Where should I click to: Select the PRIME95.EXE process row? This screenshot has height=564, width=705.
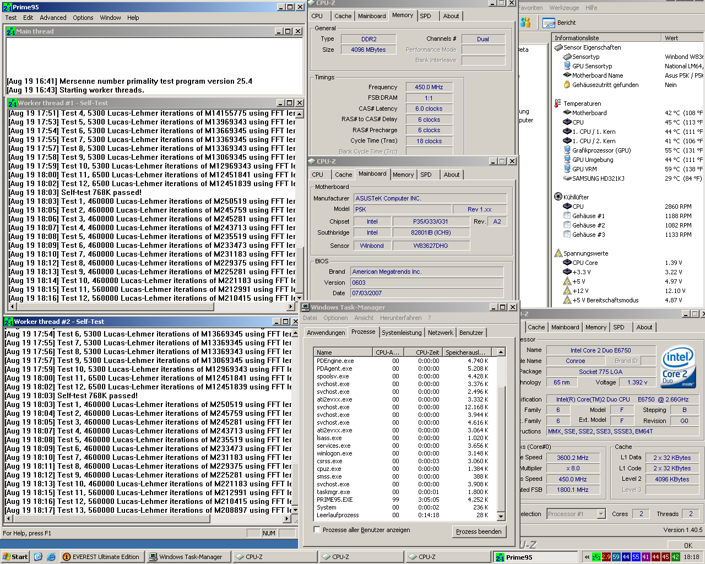click(335, 500)
